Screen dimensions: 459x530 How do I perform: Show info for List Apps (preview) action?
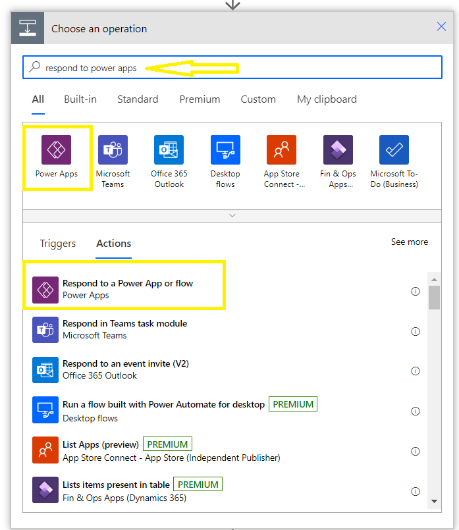416,451
